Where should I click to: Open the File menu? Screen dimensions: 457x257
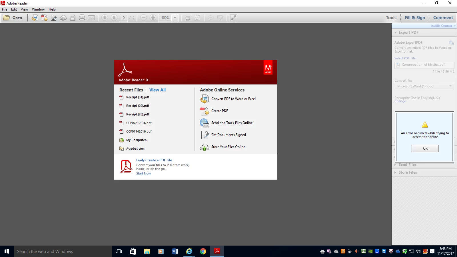(x=5, y=9)
